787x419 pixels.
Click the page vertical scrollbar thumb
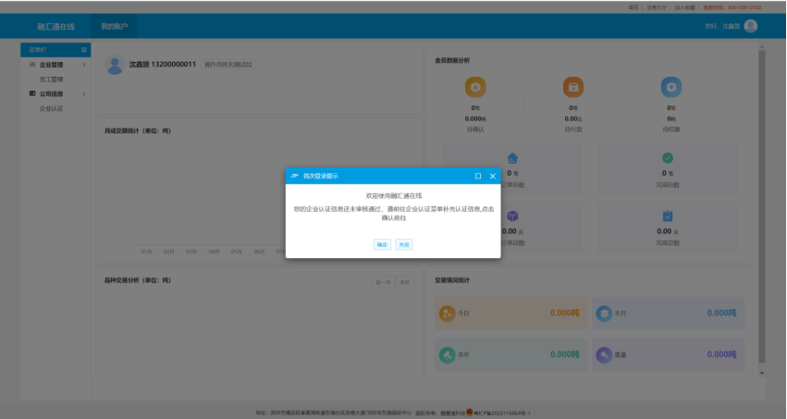pos(762,205)
